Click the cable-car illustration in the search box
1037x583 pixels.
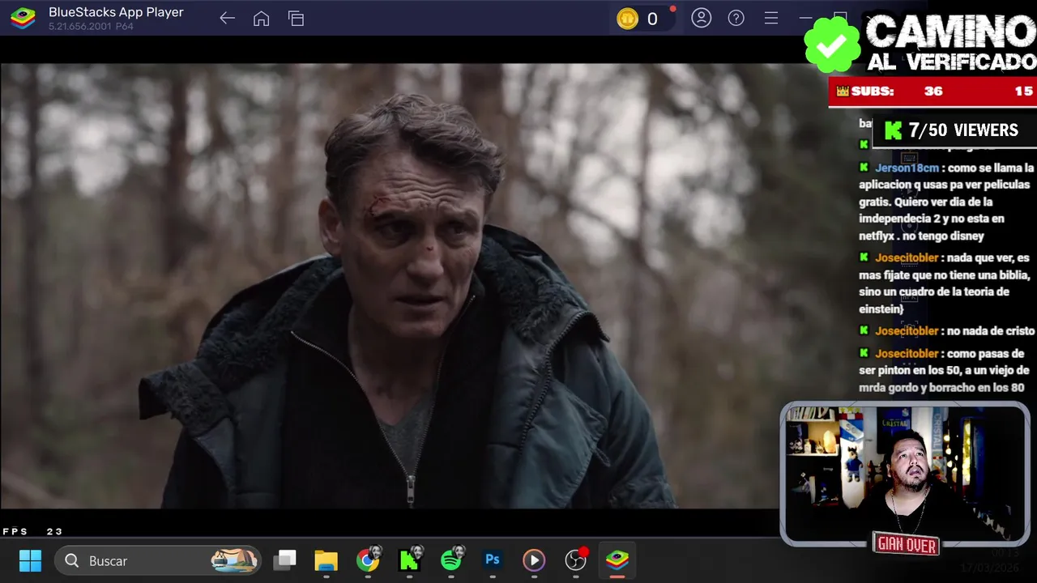coord(233,560)
